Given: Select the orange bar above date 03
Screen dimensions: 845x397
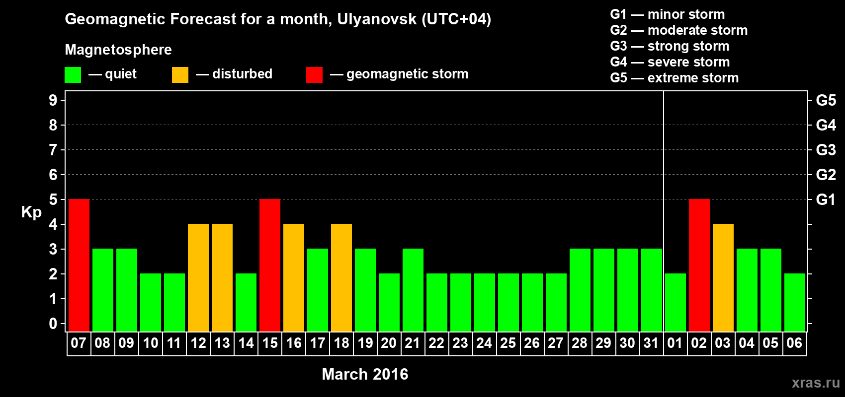Looking at the screenshot, I should (723, 277).
